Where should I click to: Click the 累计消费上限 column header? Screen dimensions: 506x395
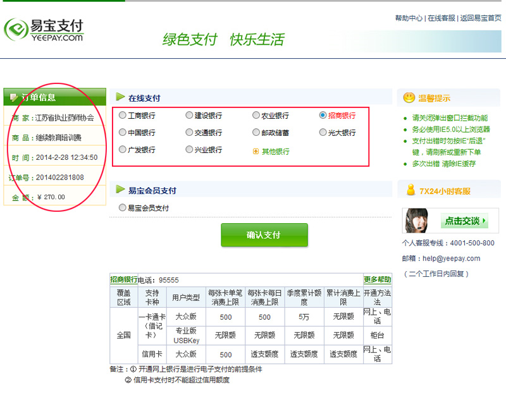[x=343, y=297]
